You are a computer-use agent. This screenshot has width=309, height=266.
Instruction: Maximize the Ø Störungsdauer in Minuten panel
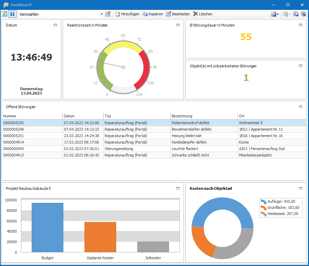pos(300,25)
